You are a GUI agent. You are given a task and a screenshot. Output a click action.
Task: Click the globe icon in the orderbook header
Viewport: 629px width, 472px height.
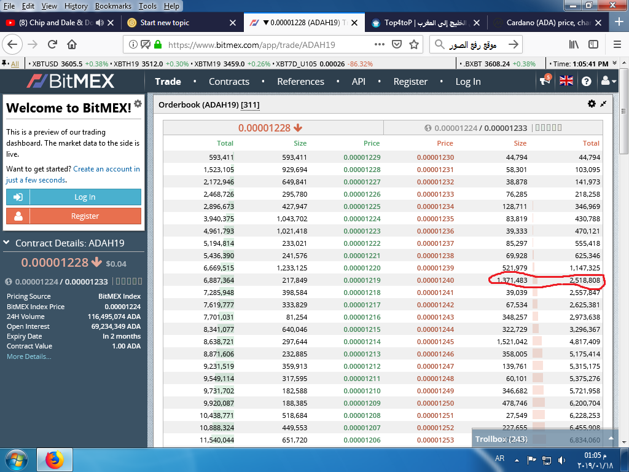coord(428,128)
